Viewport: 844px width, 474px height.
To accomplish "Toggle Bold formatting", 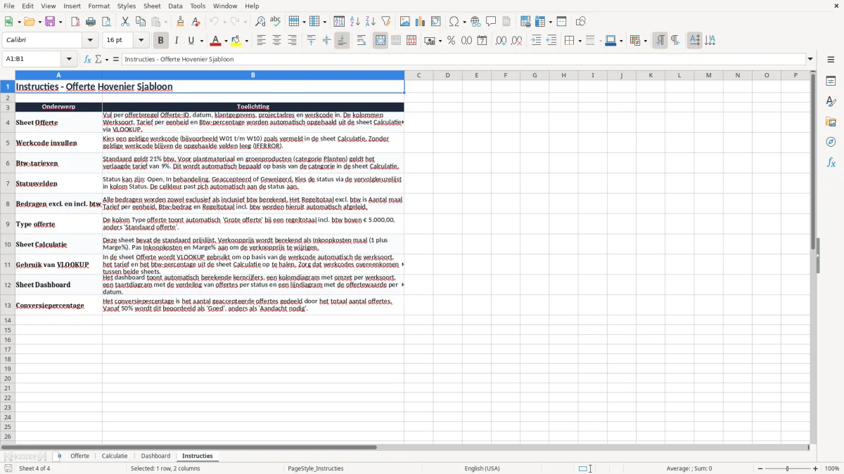I will click(x=161, y=41).
